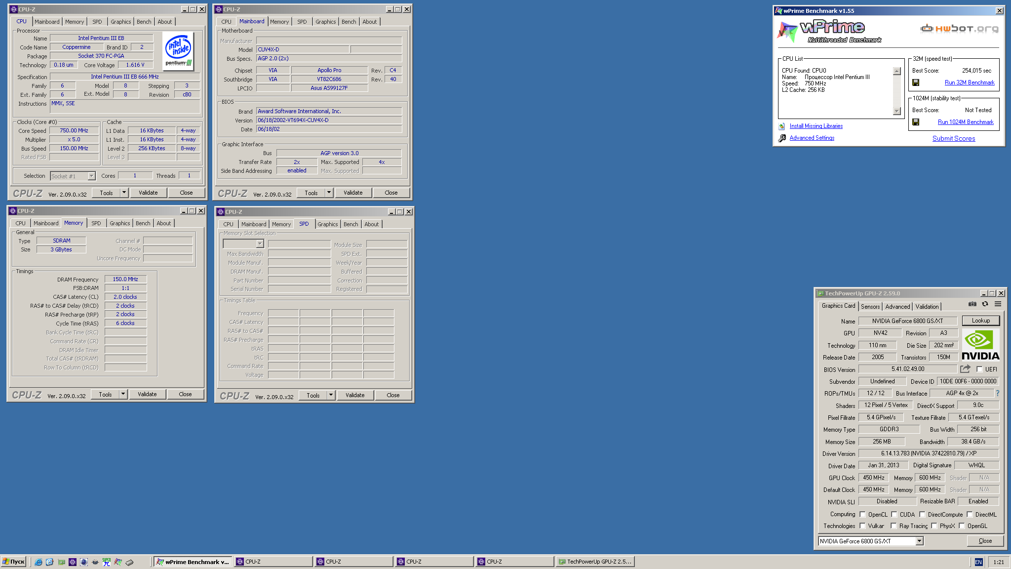Open the Пуск start menu
The height and width of the screenshot is (569, 1011).
tap(13, 562)
